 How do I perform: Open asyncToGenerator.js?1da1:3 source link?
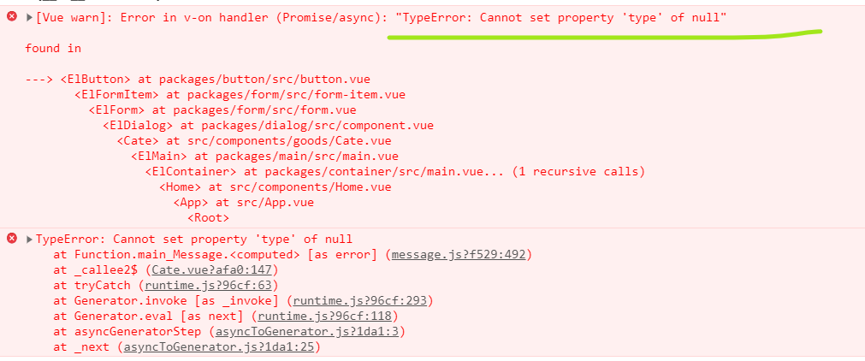tap(306, 332)
